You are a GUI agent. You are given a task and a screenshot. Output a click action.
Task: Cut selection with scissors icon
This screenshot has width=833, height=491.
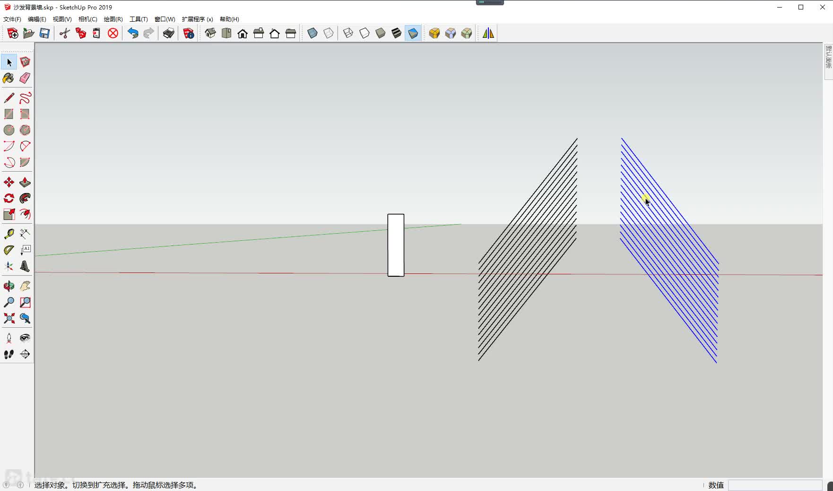(65, 33)
